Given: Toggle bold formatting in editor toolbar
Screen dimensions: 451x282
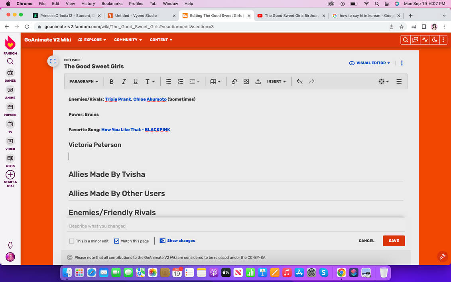Looking at the screenshot, I should click(x=112, y=81).
